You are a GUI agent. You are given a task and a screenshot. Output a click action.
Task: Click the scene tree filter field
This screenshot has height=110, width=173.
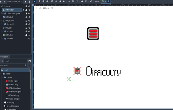click(15, 2)
